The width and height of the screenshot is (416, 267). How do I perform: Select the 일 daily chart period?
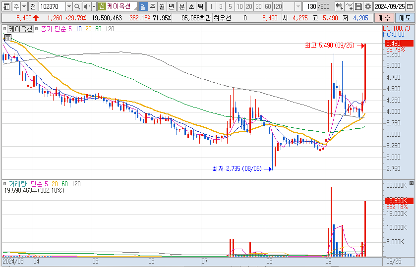click(143, 6)
